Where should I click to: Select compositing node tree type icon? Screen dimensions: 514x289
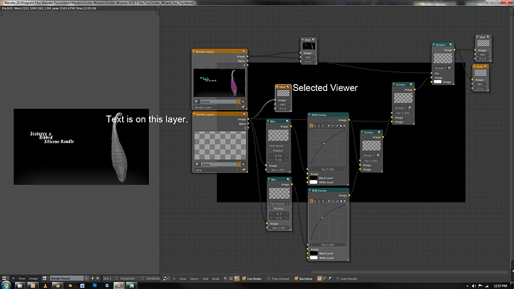[x=237, y=279]
